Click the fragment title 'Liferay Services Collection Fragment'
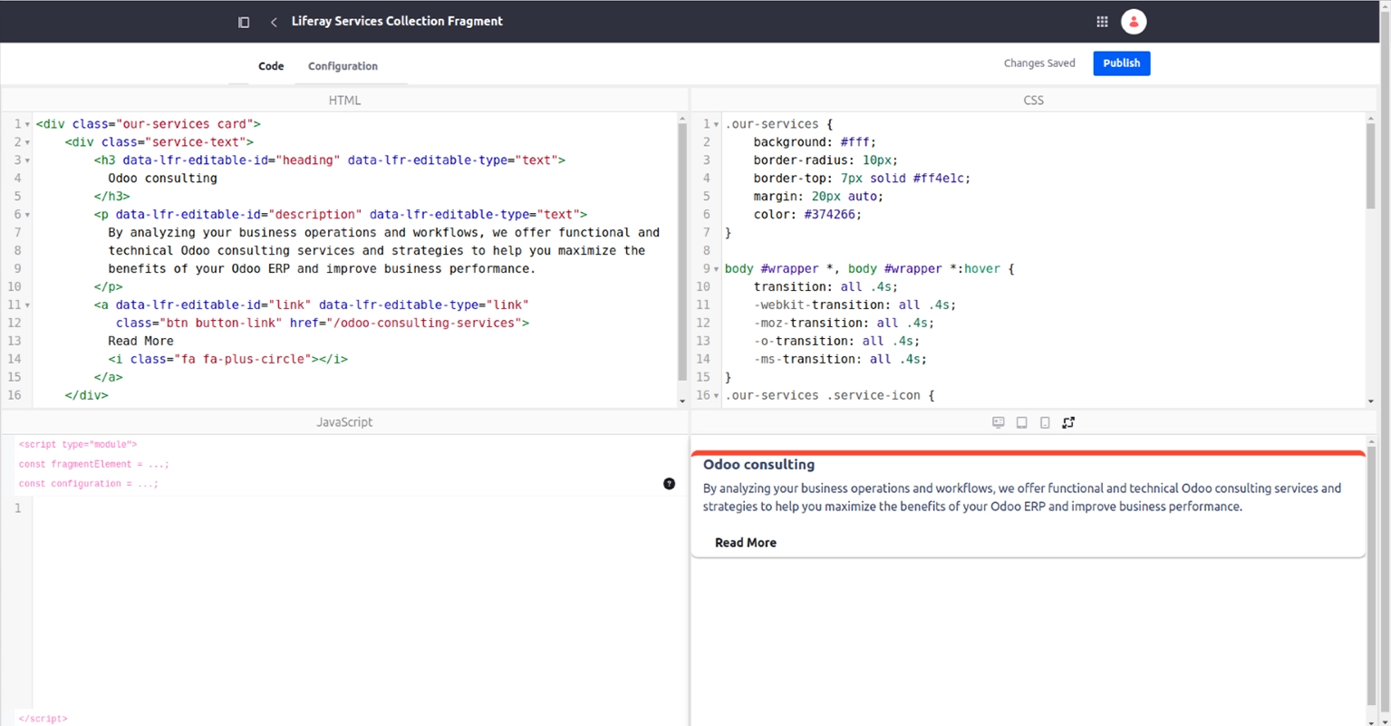The height and width of the screenshot is (726, 1391). 397,22
